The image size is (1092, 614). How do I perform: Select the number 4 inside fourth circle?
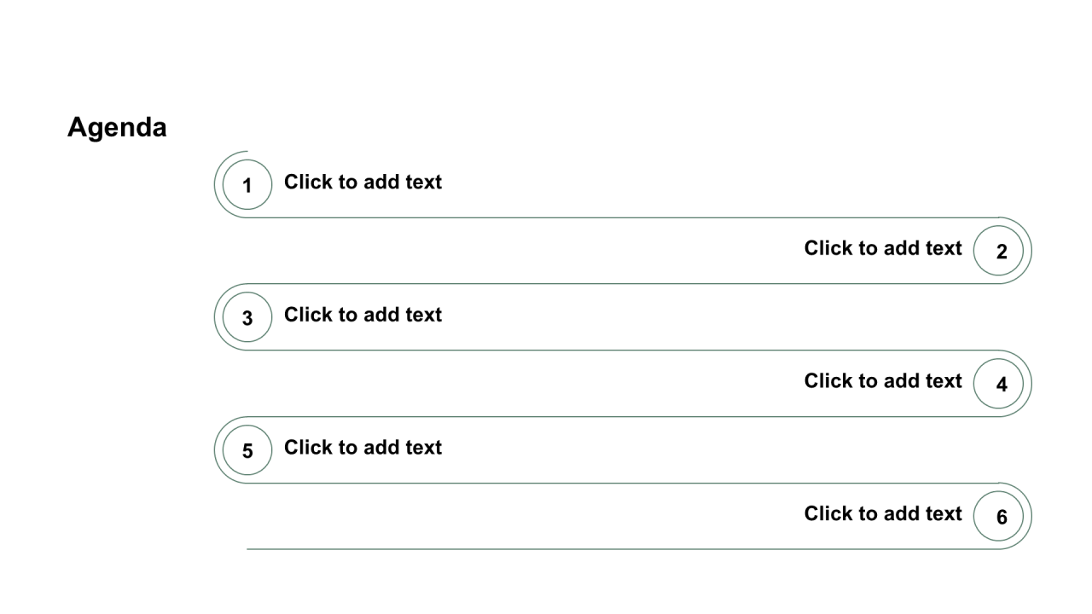pyautogui.click(x=1002, y=385)
